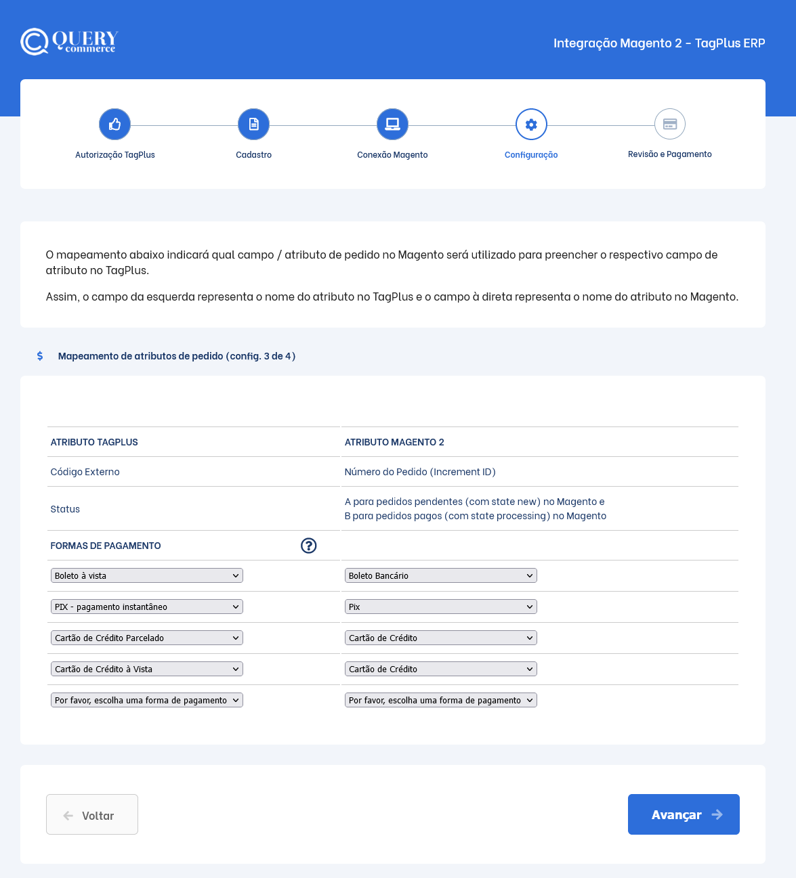This screenshot has width=796, height=878.
Task: Click the 'O mapeamento abaixo indicará' paragraph
Action: (381, 263)
